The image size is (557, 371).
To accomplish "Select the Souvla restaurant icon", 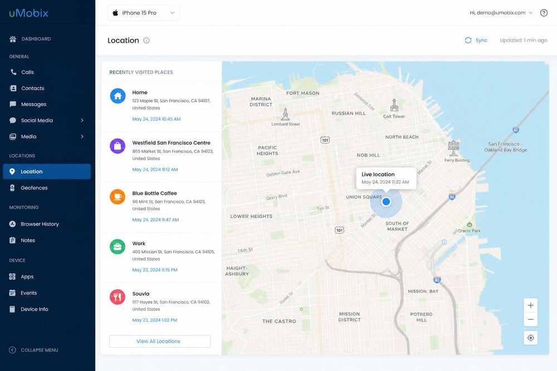I will (118, 297).
